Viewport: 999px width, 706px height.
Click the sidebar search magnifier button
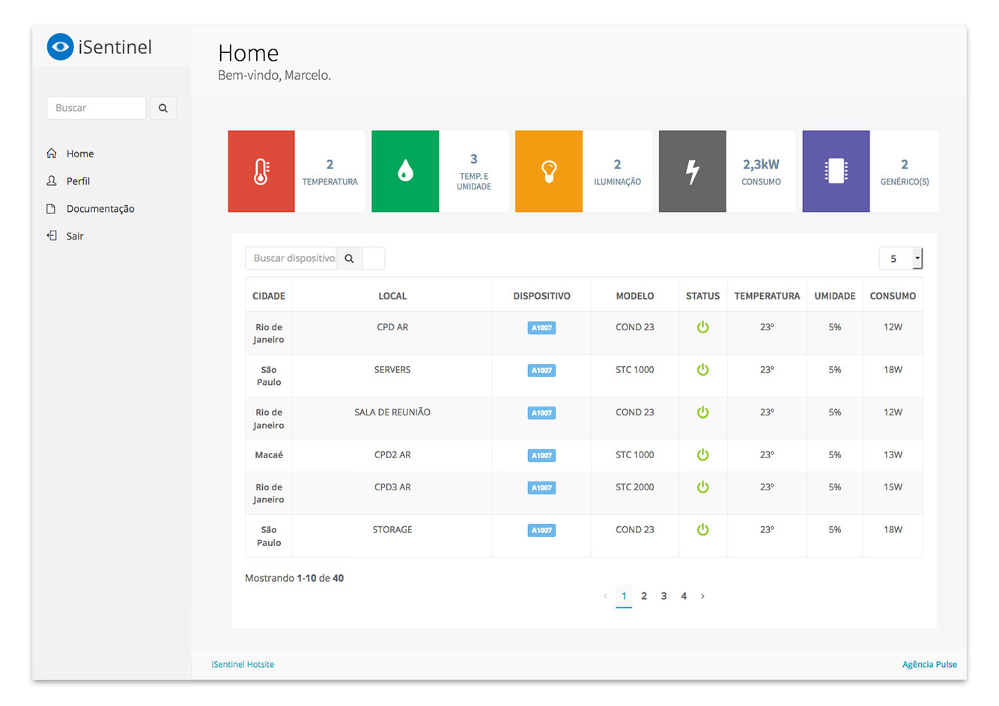[163, 108]
